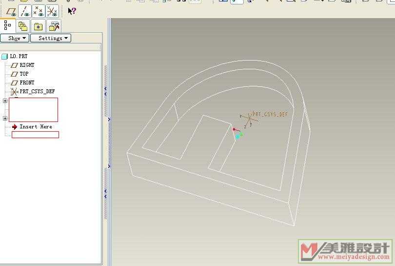Open the Settings dropdown menu
Image resolution: width=395 pixels, height=266 pixels.
(51, 38)
